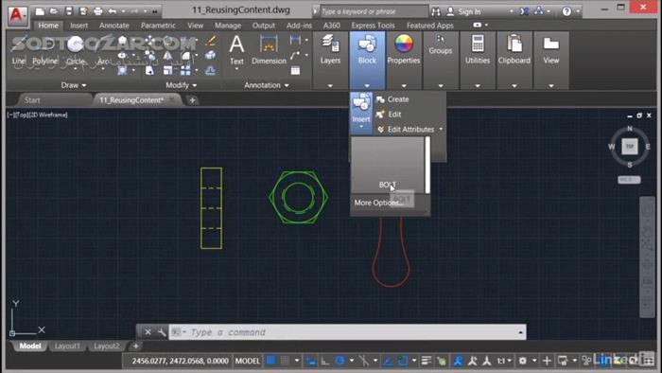662x373 pixels.
Task: Click Edit in the Block panel
Action: pyautogui.click(x=389, y=115)
